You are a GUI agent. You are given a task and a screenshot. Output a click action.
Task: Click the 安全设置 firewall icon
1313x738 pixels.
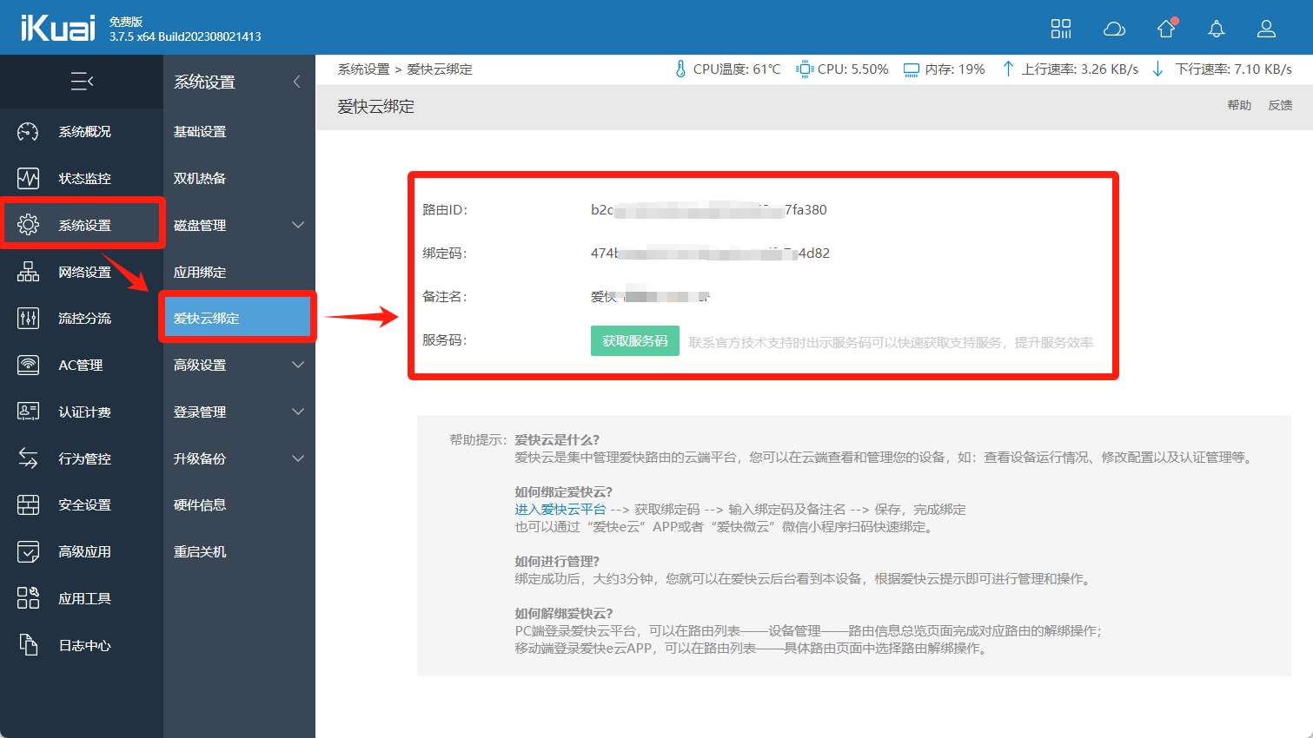coord(28,505)
